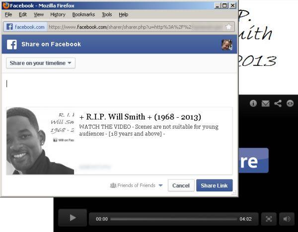Mute the video with the speaker icon
The image size is (298, 232).
[x=287, y=218]
